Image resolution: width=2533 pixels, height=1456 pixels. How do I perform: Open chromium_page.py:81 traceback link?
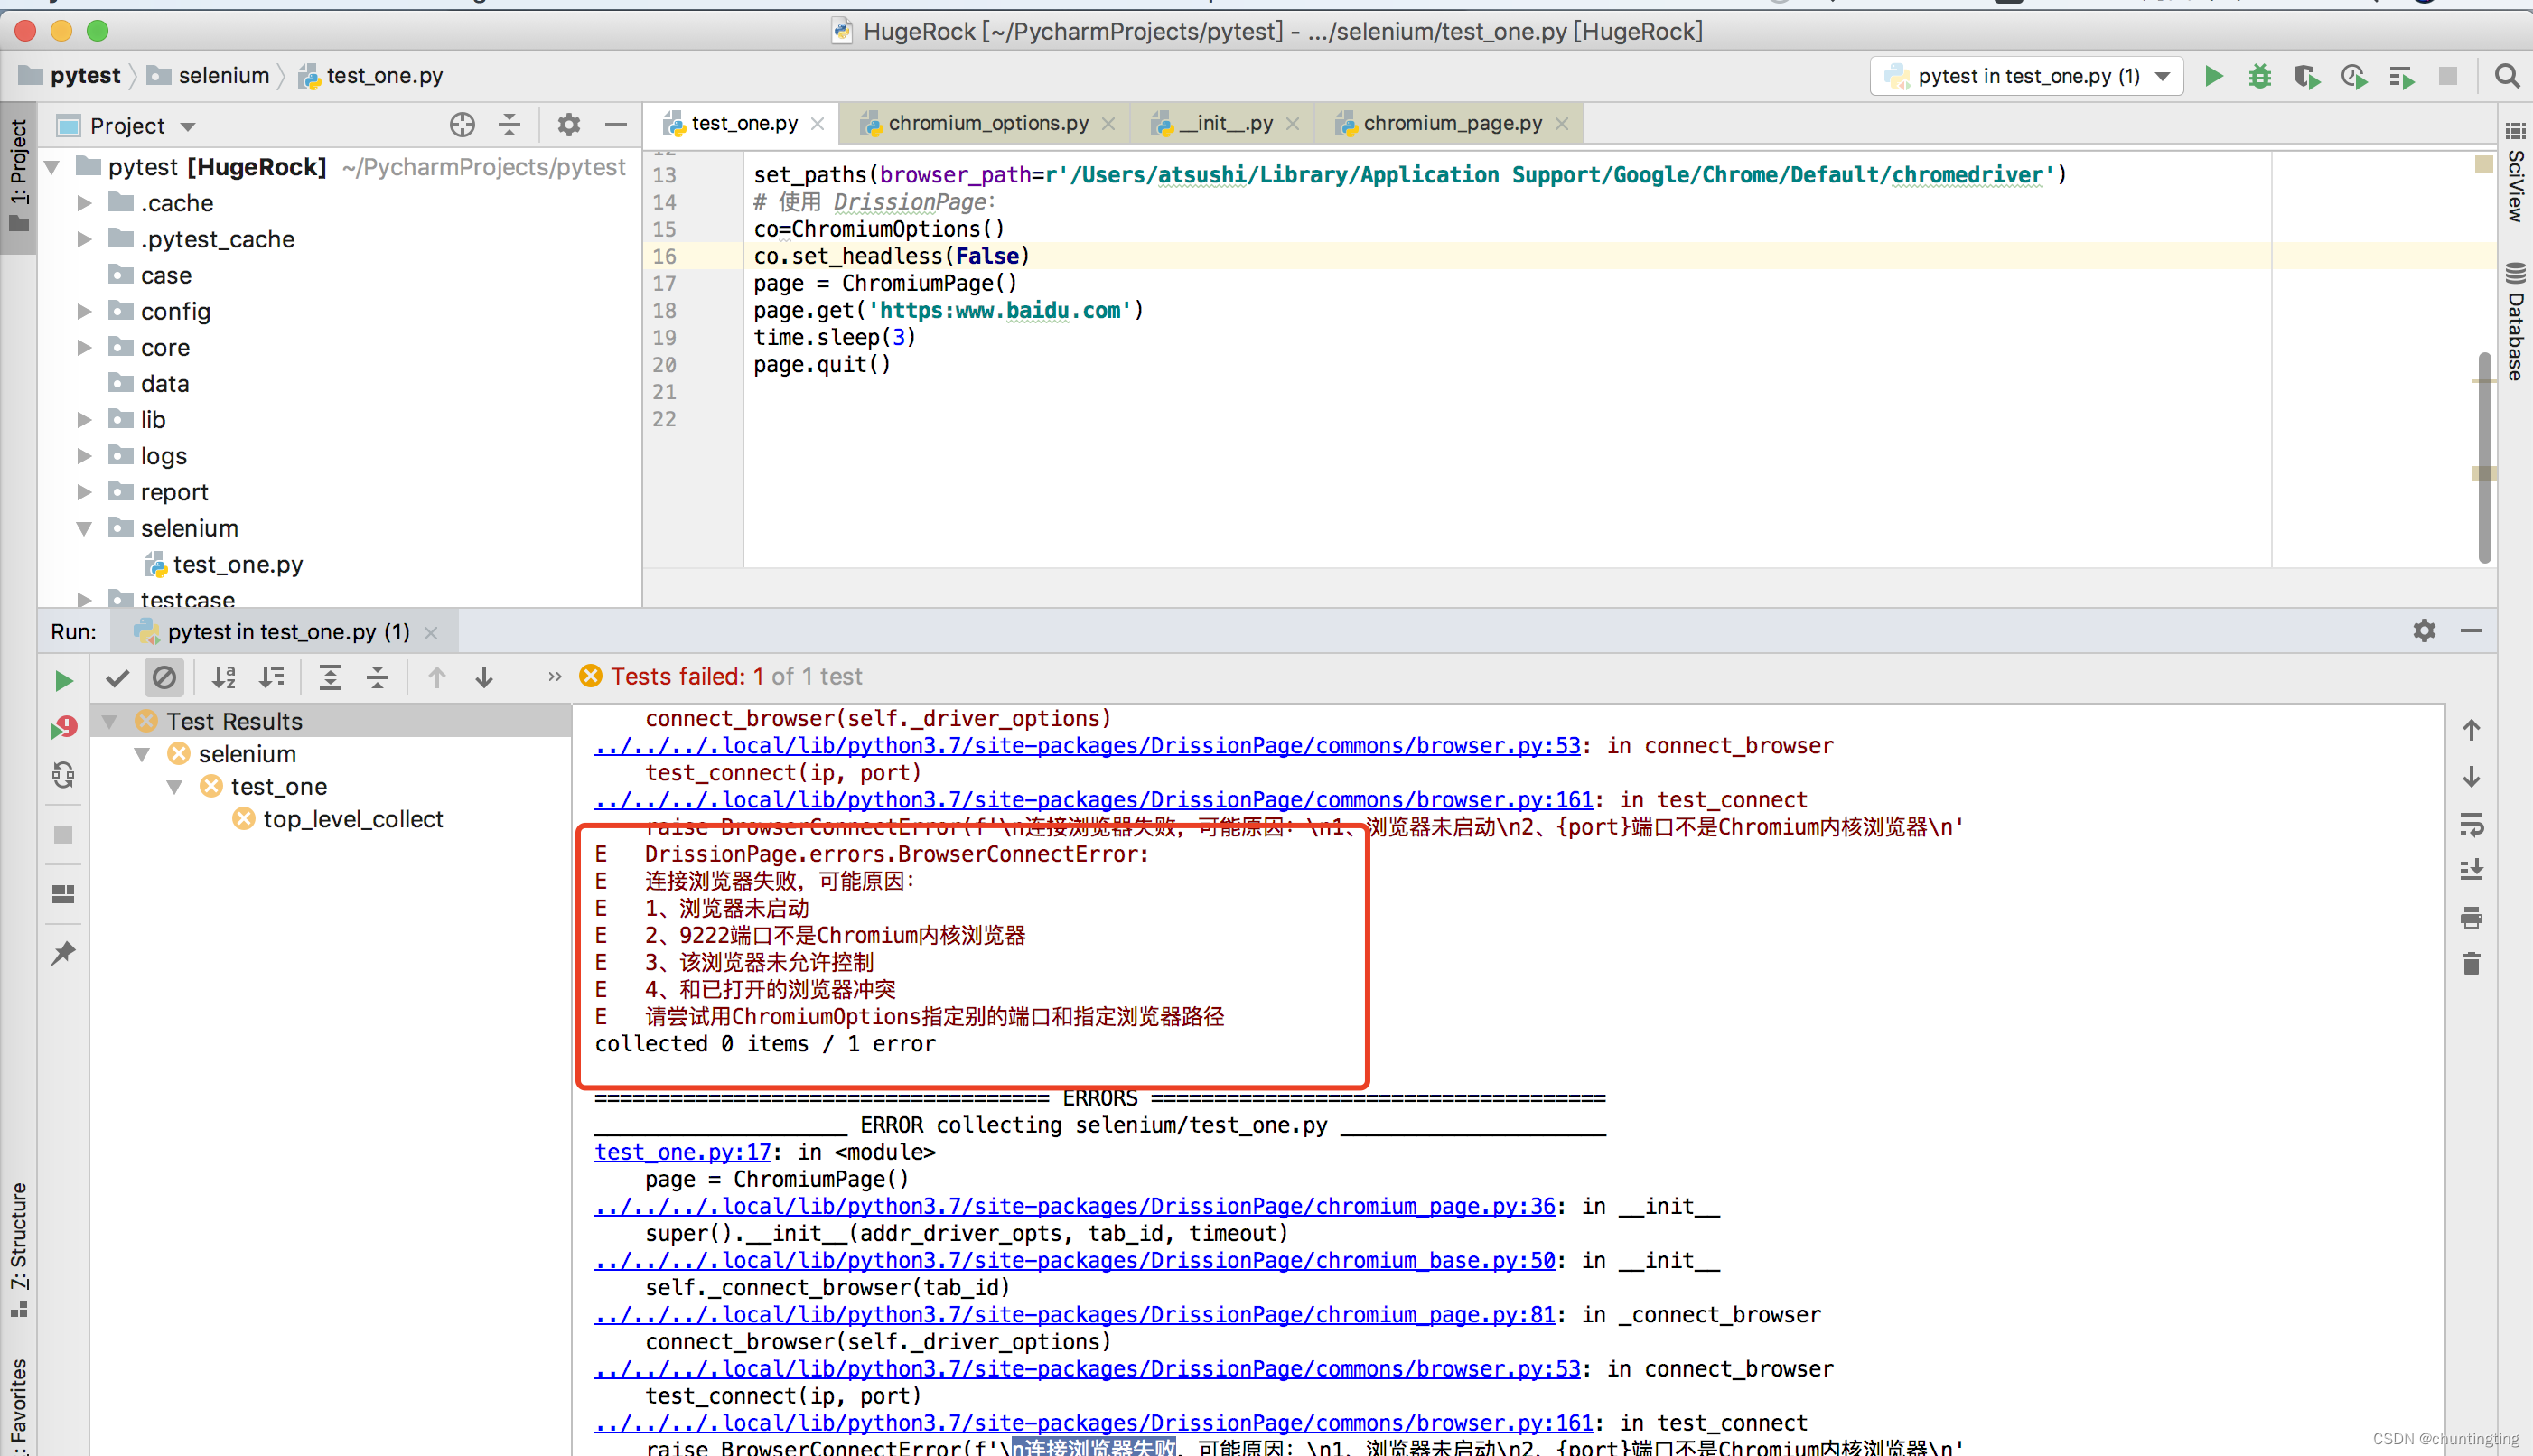pos(1075,1314)
